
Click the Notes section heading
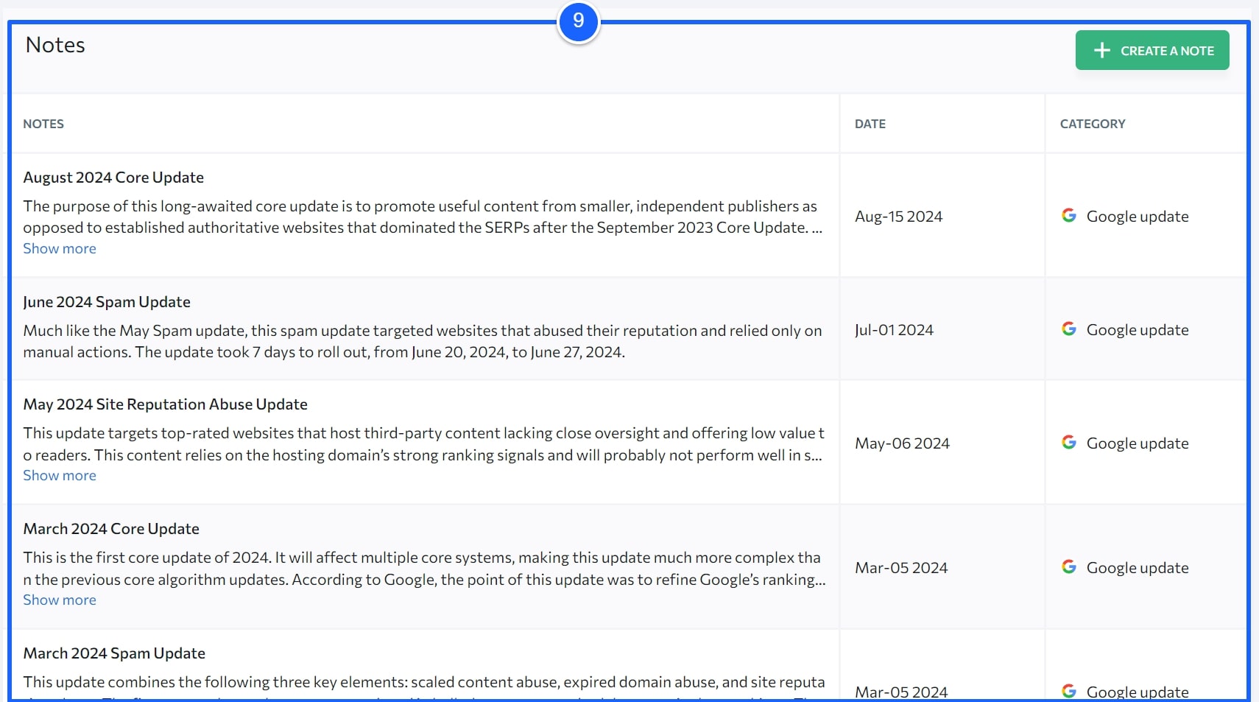tap(55, 45)
